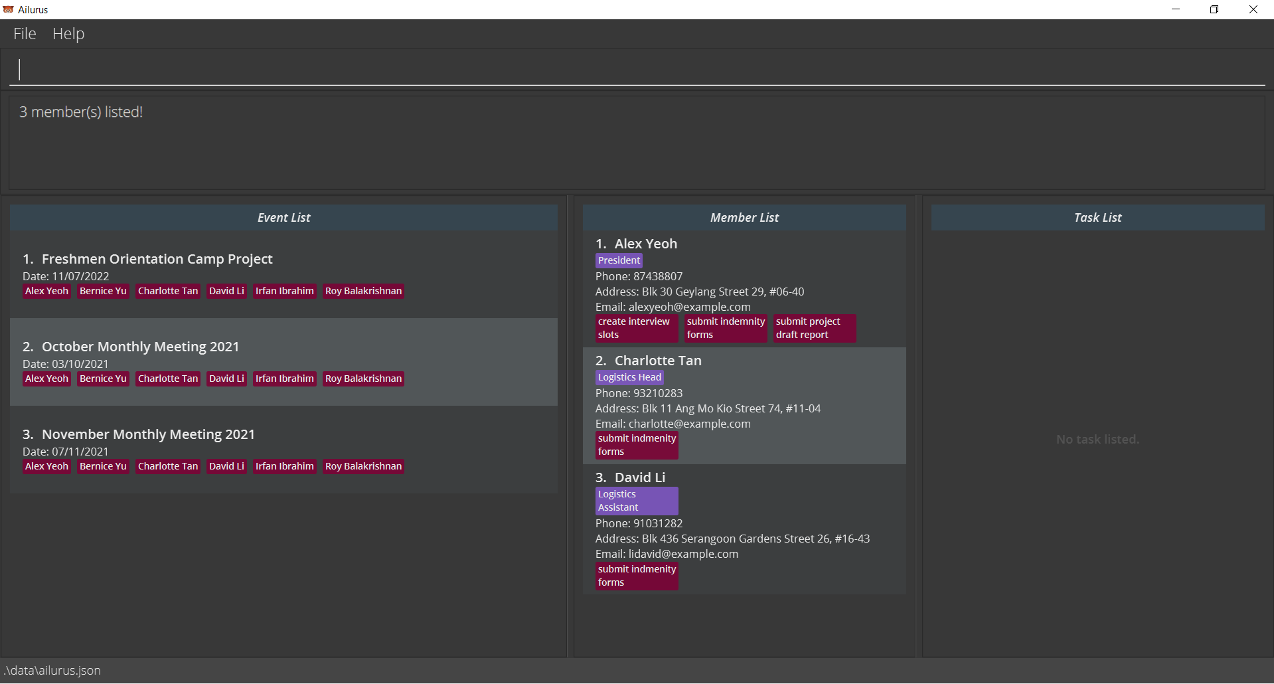Click the Ailurus app icon in title bar
Screen dimensions: 1274x684
click(x=9, y=9)
